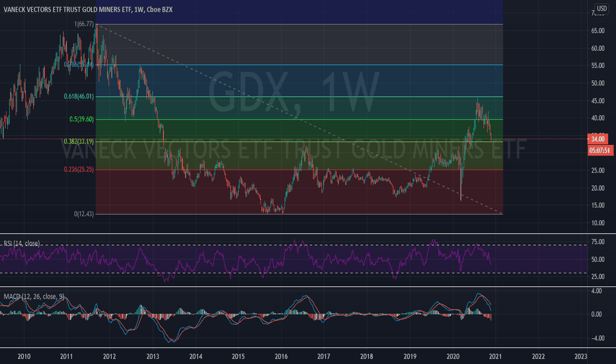Click the 2010 label on time axis
Viewport: 616px width, 364px height.
[24, 357]
